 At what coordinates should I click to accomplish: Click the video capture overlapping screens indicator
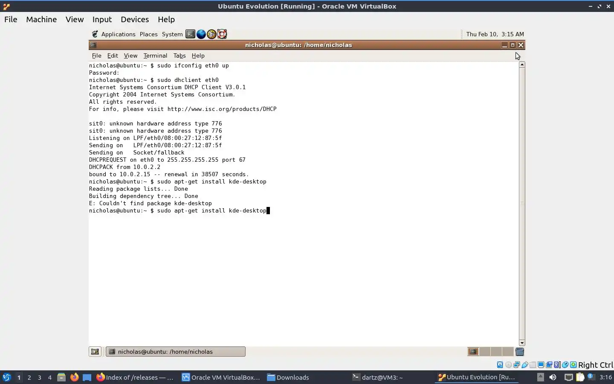pos(549,365)
